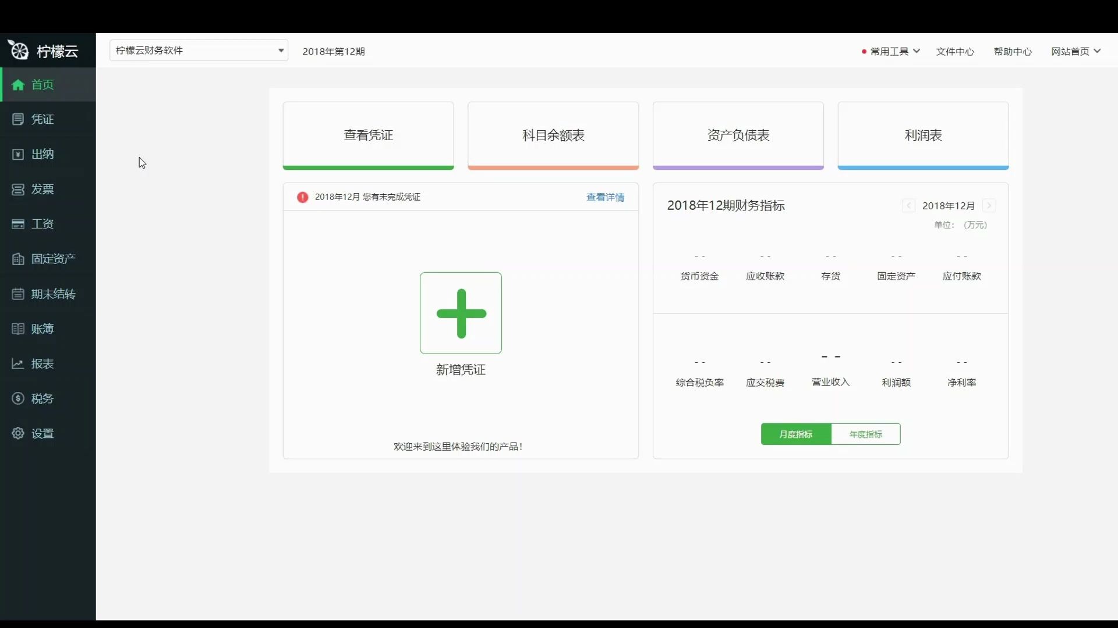
Task: Click the 利润额 indicator label
Action: tap(896, 383)
